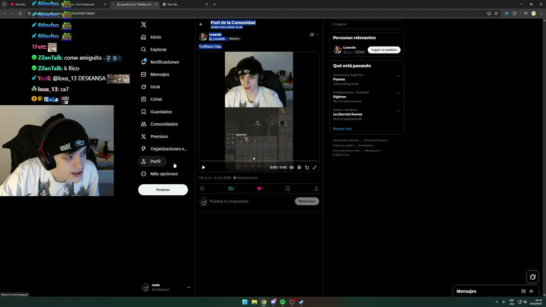
Task: Click the Grok icon on the post header
Action: tap(312, 35)
